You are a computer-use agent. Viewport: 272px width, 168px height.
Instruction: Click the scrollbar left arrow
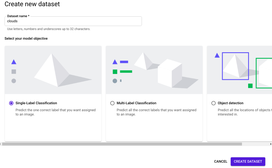click(1, 144)
